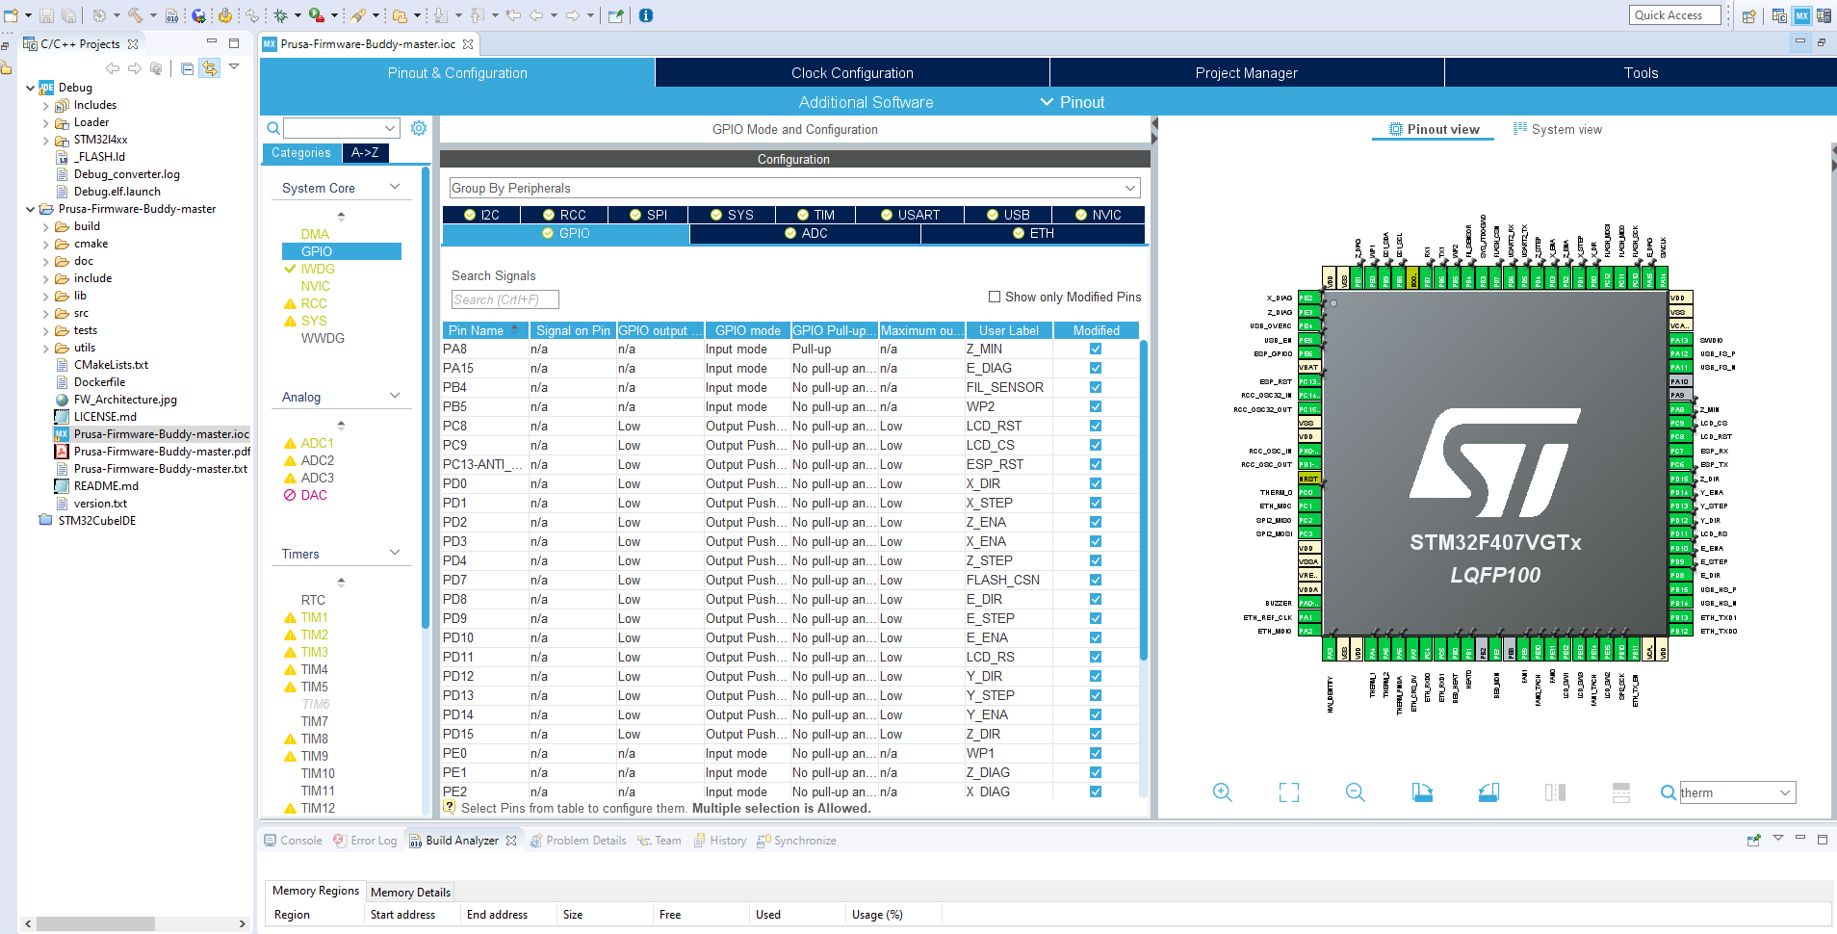1837x934 pixels.
Task: Zoom out of the chip pinout
Action: [1355, 792]
